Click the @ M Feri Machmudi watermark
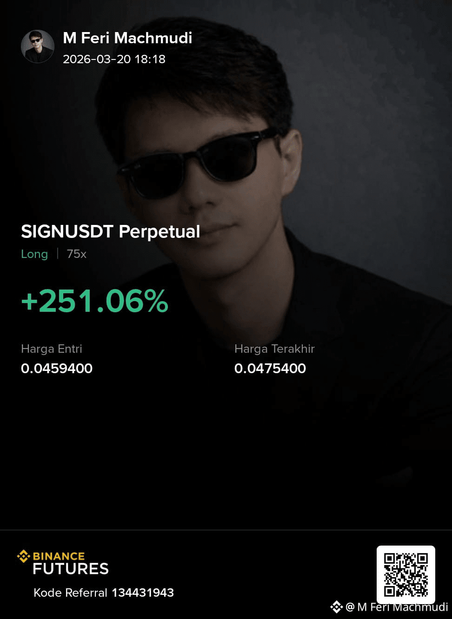Screen dimensions: 452x619 pos(397,607)
